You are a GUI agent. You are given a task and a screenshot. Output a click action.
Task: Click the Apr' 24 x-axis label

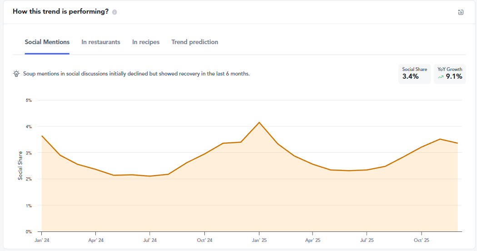(x=95, y=240)
